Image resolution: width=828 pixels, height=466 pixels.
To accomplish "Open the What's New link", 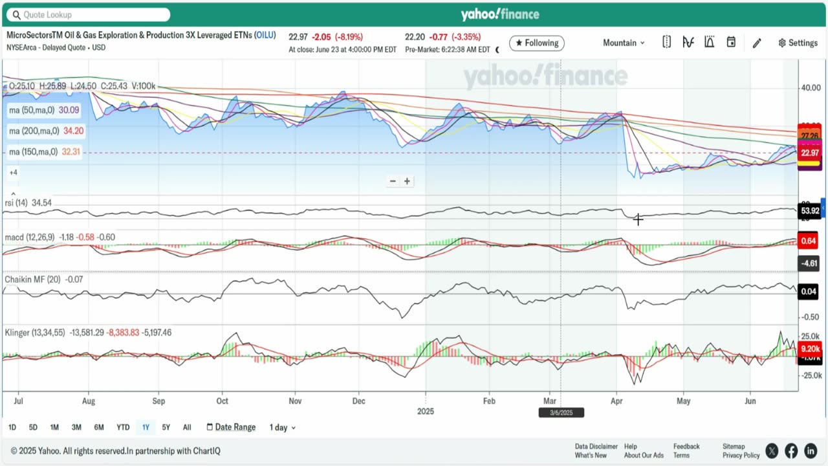I will 591,456.
